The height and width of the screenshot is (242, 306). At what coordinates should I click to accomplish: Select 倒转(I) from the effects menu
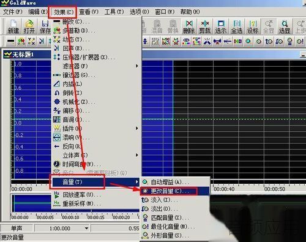coord(96,93)
